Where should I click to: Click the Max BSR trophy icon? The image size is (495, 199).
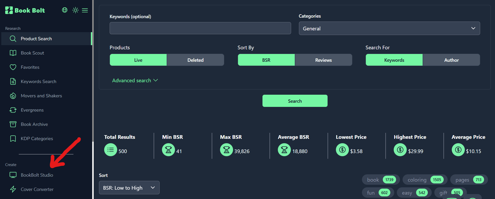(227, 150)
